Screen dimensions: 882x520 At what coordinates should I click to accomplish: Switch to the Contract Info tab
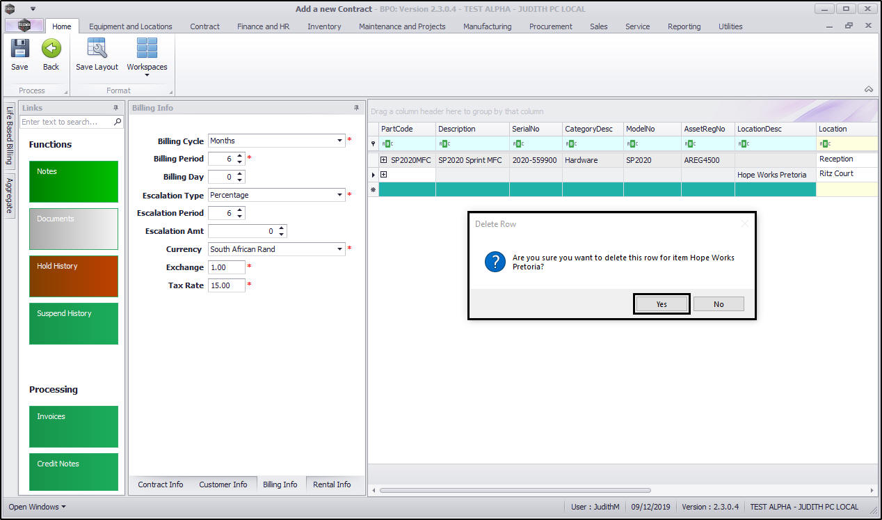click(x=161, y=484)
